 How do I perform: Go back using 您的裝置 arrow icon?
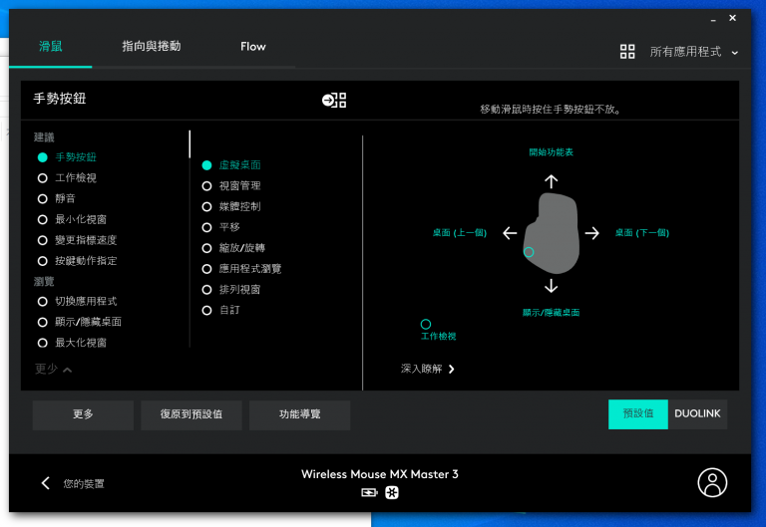[46, 483]
